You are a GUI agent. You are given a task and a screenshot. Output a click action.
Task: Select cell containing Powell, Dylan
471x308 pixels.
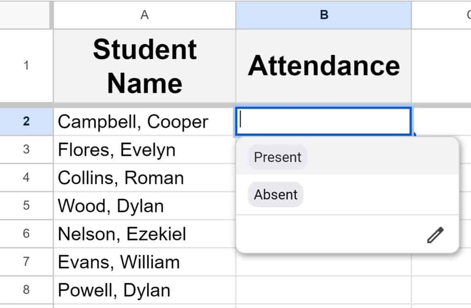pyautogui.click(x=144, y=290)
